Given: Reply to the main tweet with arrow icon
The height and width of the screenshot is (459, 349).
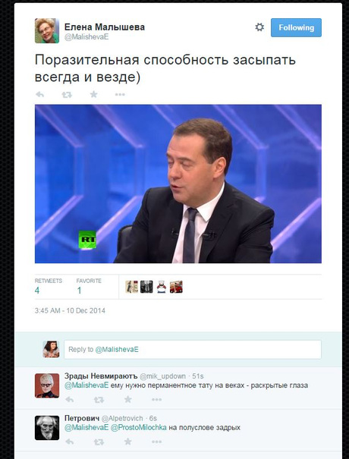Looking at the screenshot, I should tap(39, 95).
